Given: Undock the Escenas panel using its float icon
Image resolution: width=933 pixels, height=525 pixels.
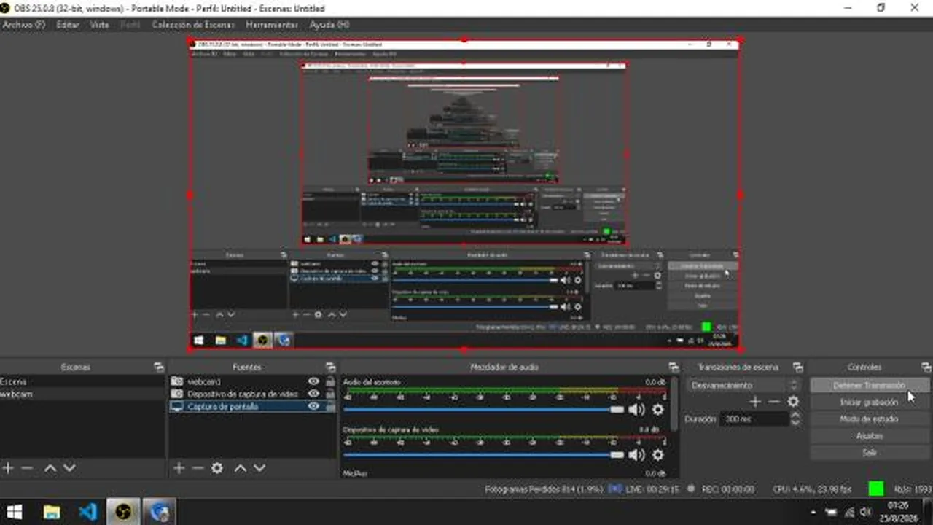Looking at the screenshot, I should [159, 367].
